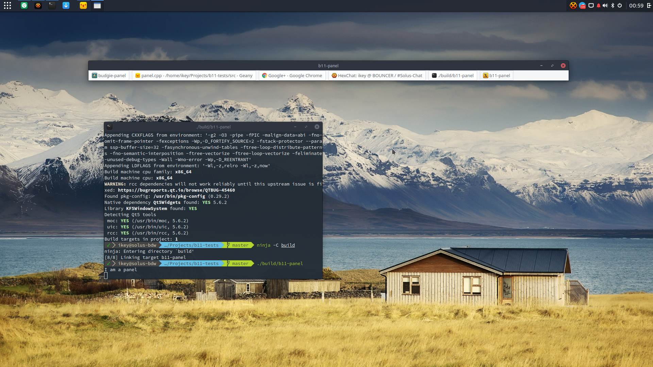The width and height of the screenshot is (653, 367).
Task: Click the terminal icon in terminal titlebar
Action: [110, 127]
